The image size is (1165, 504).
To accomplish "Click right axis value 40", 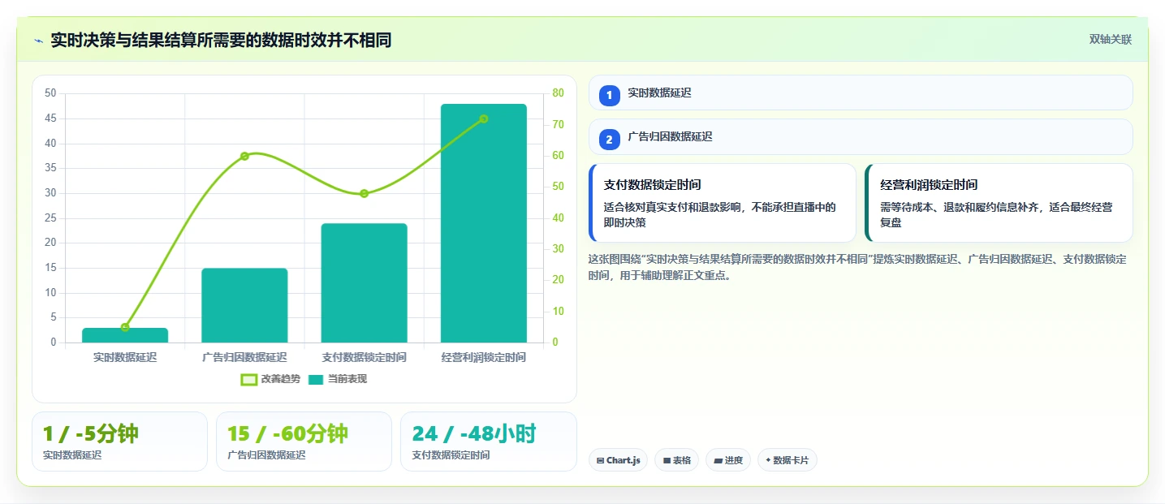I will pyautogui.click(x=558, y=218).
